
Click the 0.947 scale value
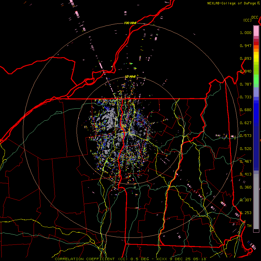click(x=246, y=46)
